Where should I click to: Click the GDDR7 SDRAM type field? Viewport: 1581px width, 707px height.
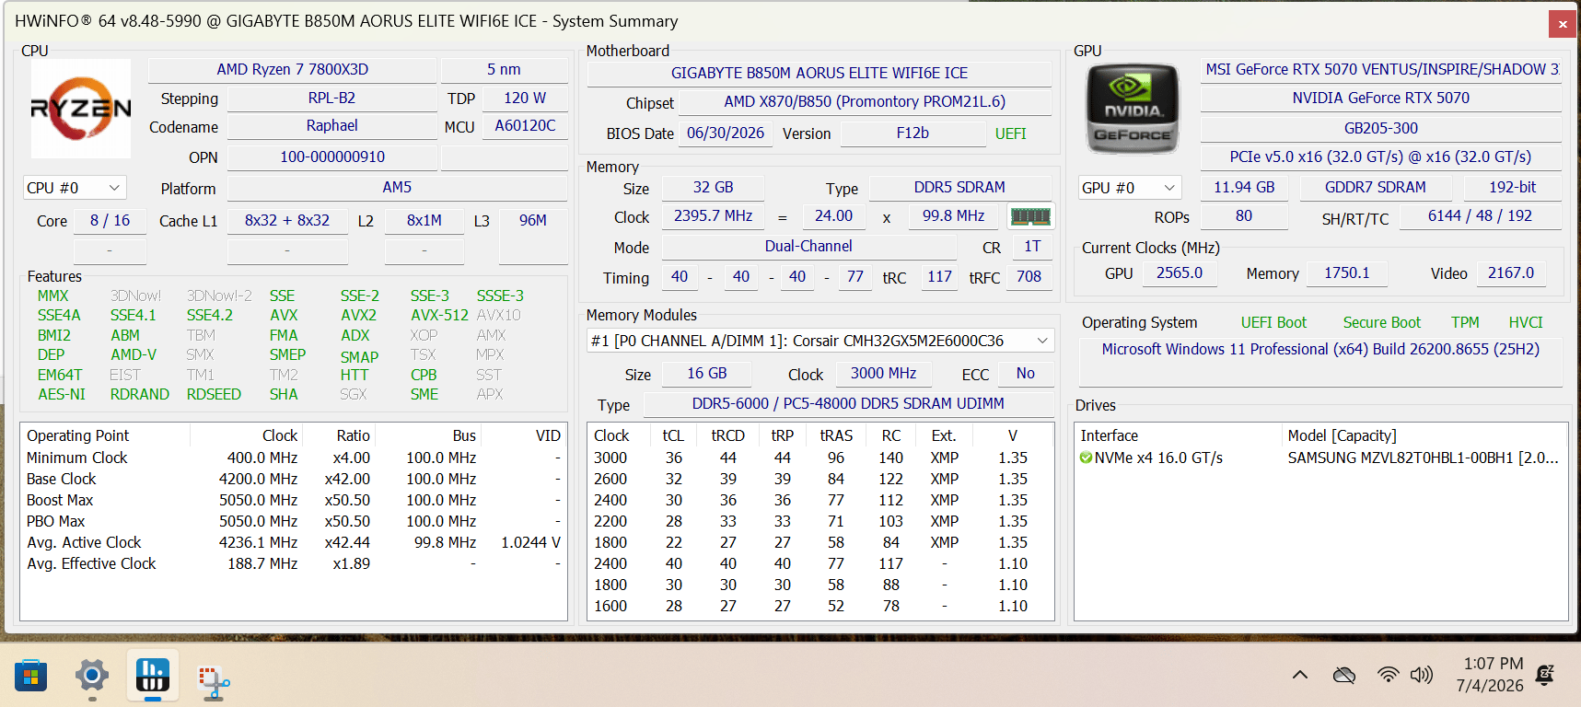[x=1376, y=188]
